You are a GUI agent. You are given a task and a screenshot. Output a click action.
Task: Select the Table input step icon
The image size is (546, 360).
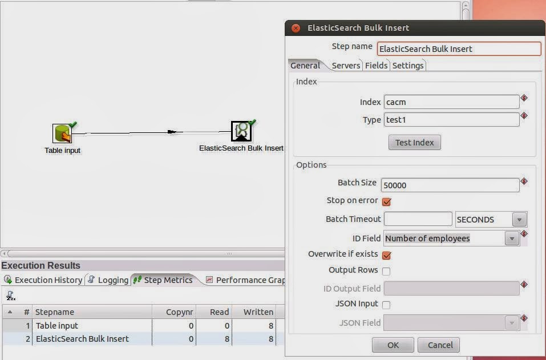(63, 133)
